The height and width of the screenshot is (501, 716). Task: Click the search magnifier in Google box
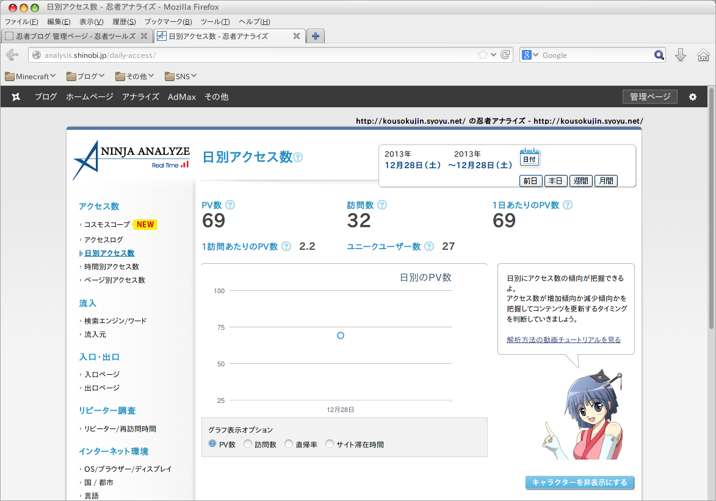[659, 55]
